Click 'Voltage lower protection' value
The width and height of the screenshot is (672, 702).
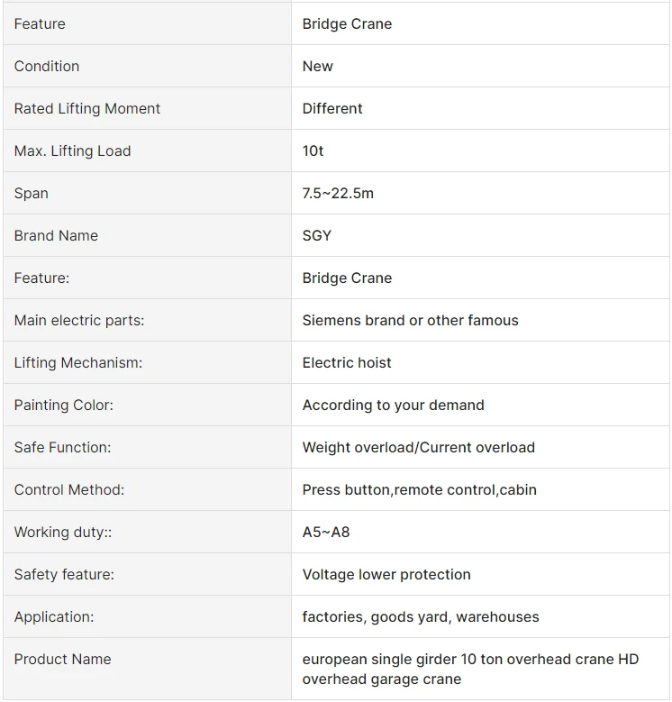386,574
